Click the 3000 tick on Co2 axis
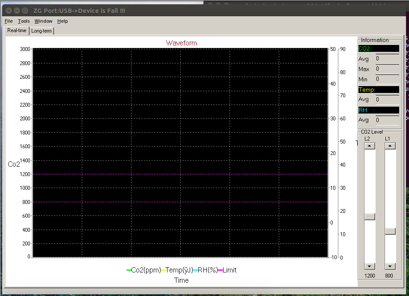Viewport: 409px width, 296px height. coord(25,49)
